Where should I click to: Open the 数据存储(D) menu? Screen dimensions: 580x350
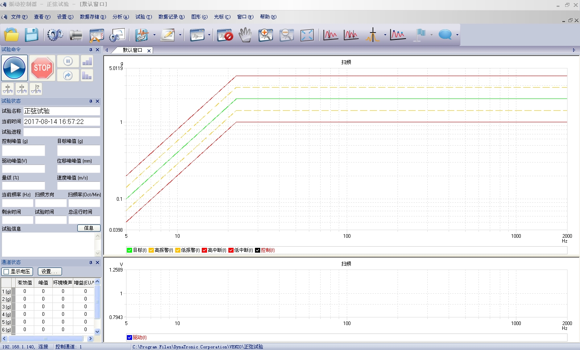pyautogui.click(x=93, y=17)
